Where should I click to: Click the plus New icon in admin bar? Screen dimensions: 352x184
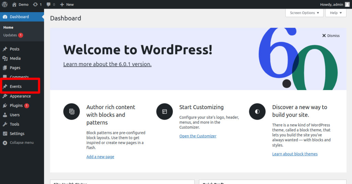coord(62,4)
